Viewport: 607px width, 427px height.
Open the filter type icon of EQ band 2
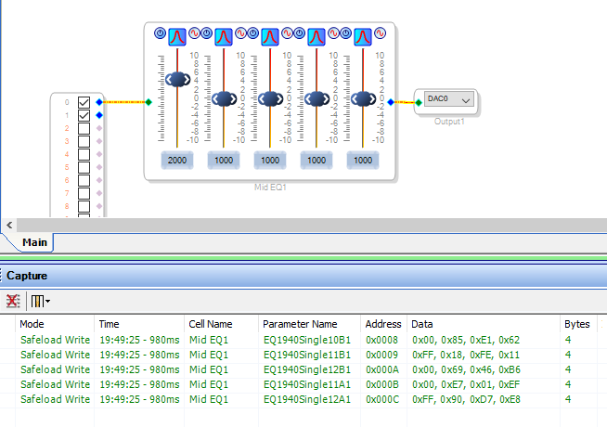click(224, 37)
